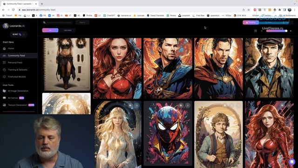Open the Doctor Strange glowing amulet artwork

[x=218, y=68]
